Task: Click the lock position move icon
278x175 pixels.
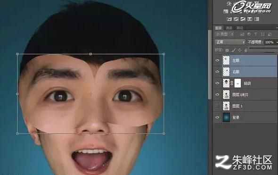Action: [239, 50]
